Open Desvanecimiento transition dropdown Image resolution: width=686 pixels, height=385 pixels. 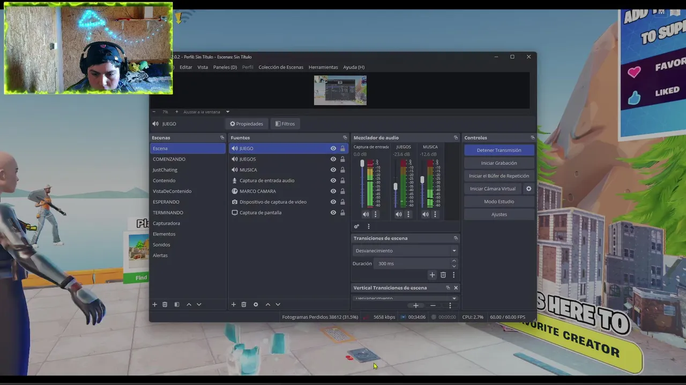pyautogui.click(x=405, y=251)
